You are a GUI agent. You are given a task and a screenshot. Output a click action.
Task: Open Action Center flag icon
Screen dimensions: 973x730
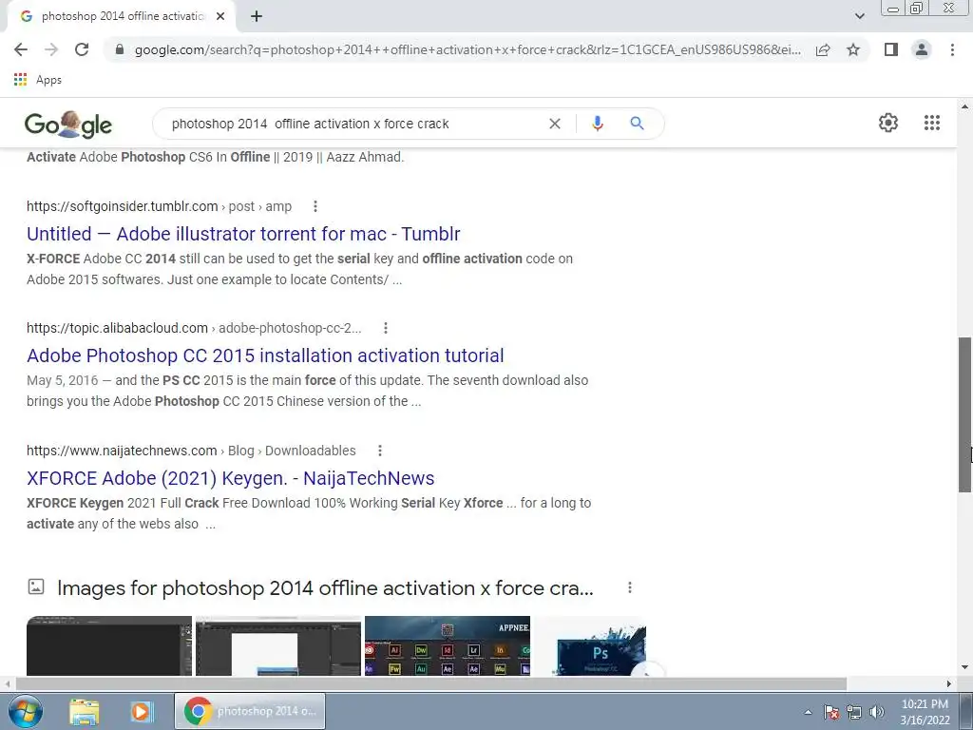click(x=831, y=712)
